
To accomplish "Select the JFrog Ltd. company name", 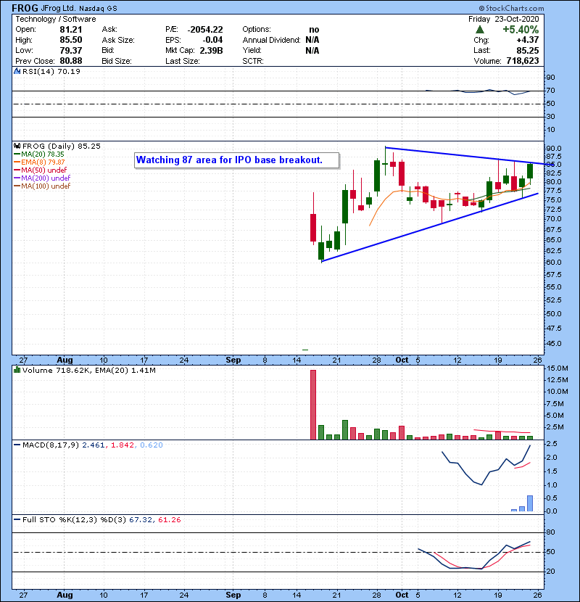I will [58, 9].
